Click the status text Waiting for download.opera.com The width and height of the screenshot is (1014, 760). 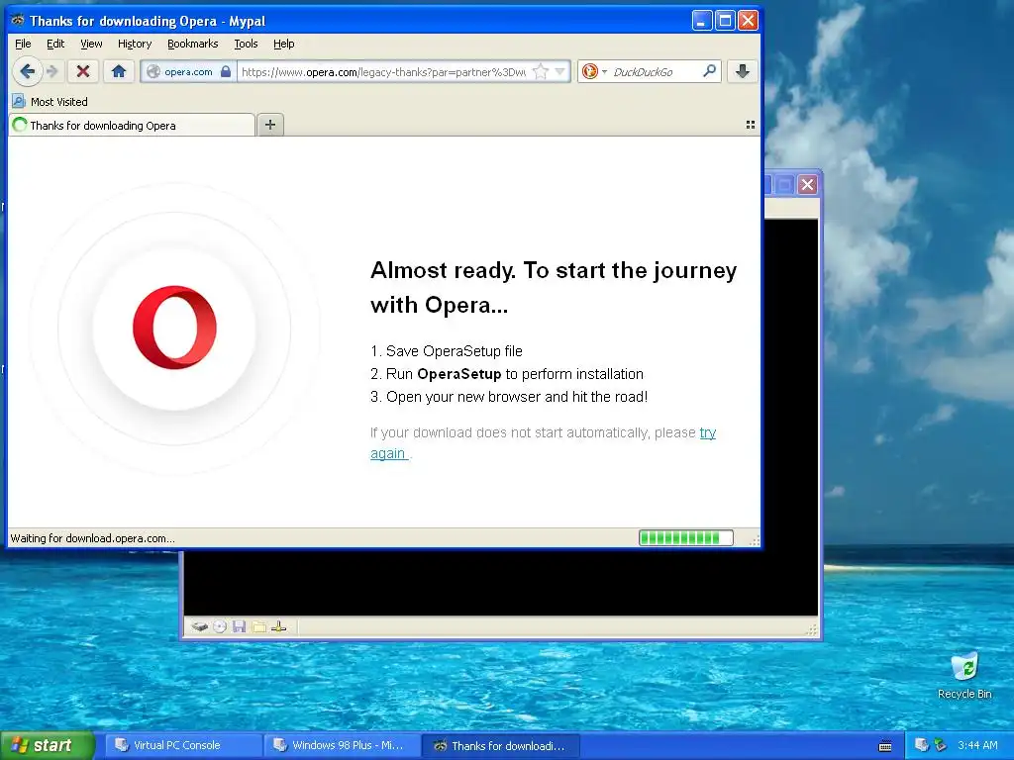tap(92, 538)
